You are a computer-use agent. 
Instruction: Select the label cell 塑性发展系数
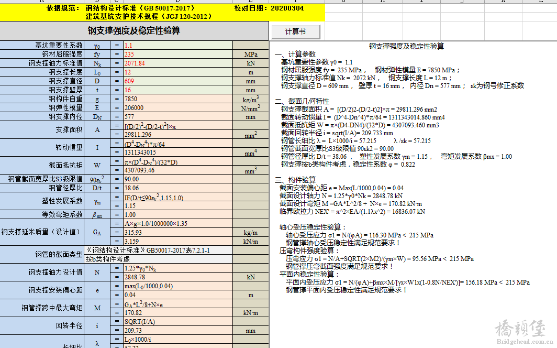42,201
